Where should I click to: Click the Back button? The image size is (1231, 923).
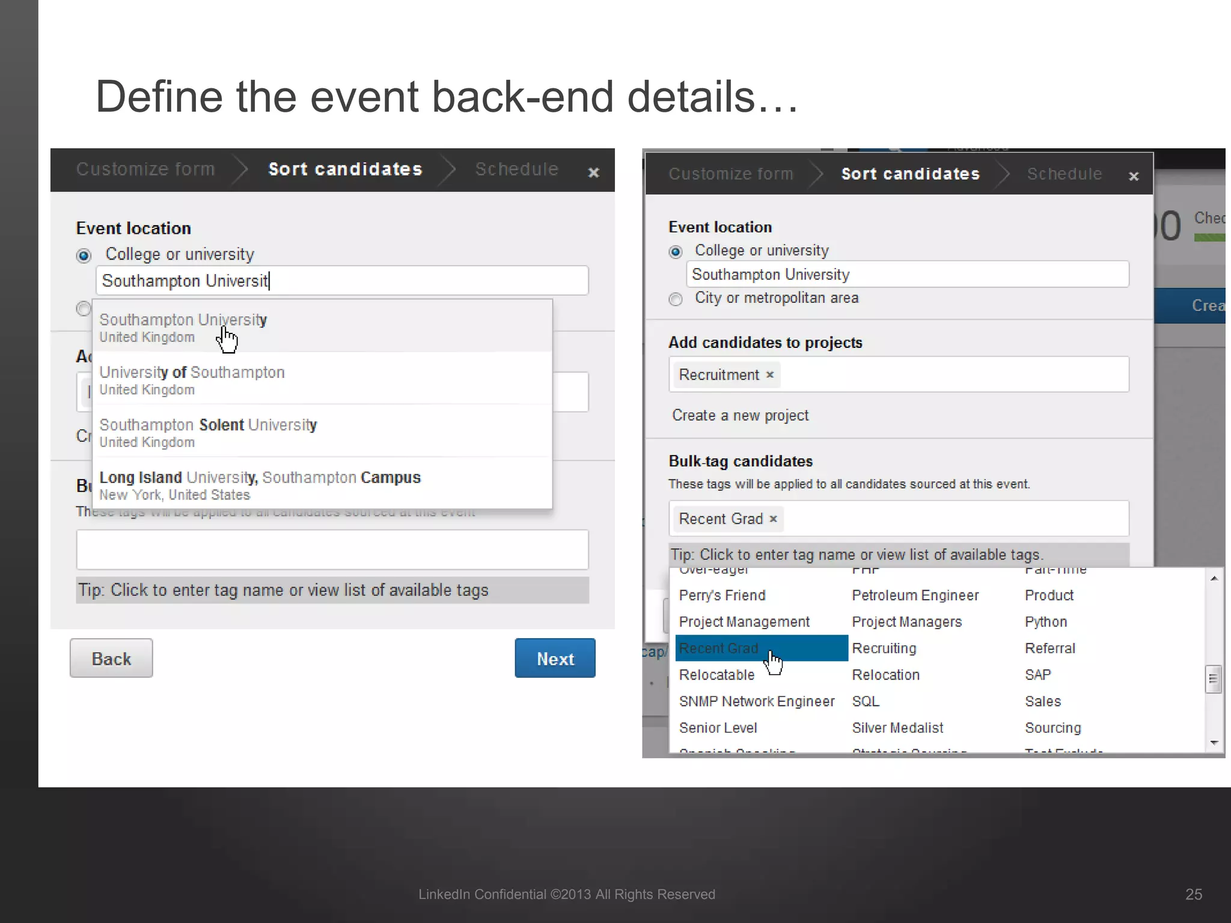click(x=111, y=659)
